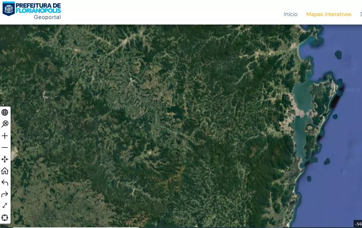
Task: Open the Início menu item
Action: coord(290,14)
